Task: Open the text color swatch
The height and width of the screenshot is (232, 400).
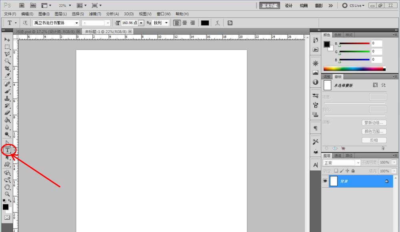Action: (x=205, y=23)
